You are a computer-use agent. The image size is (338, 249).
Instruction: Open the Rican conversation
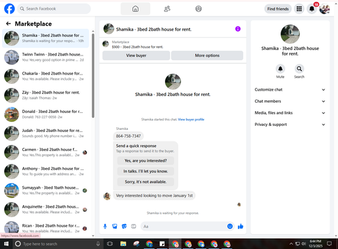point(46,228)
